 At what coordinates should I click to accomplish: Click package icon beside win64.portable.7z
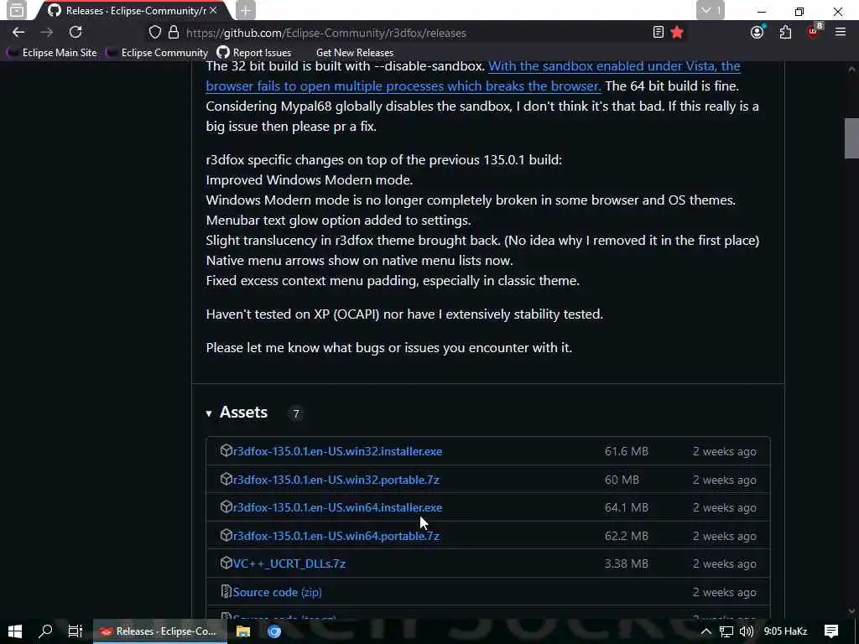226,535
